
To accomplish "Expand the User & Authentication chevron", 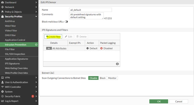I will [36, 82].
